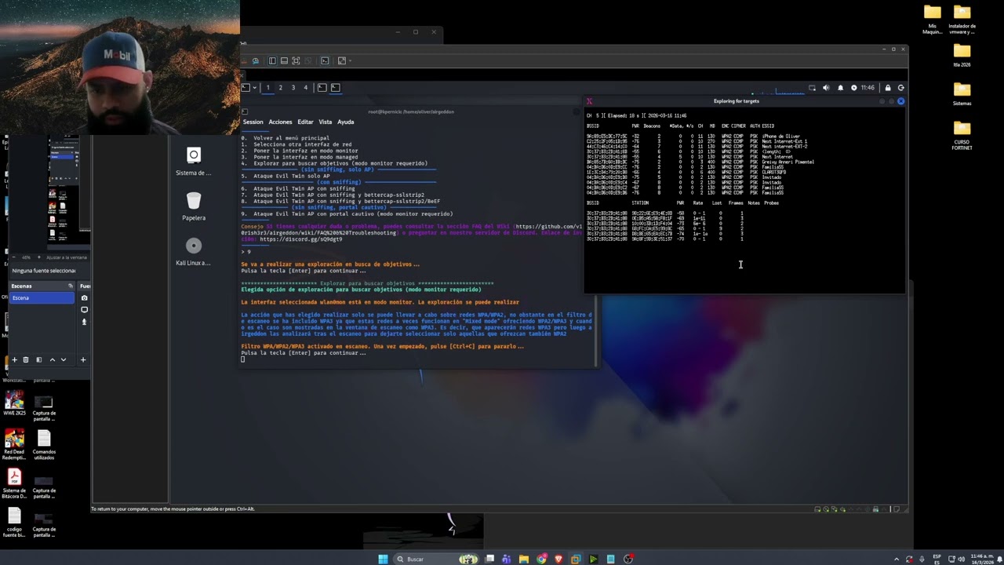
Task: Open Sistema de Bitácora PDF file
Action: 14,483
